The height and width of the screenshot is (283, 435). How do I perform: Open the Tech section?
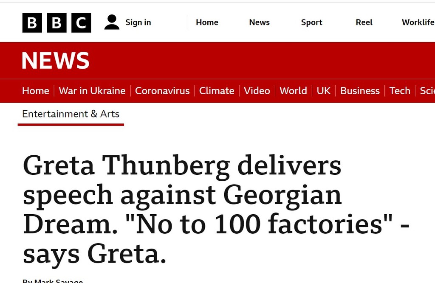point(400,91)
